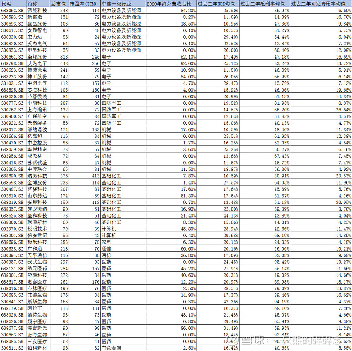Click stock code 300922.SZ
Image resolution: width=352 pixels, height=351 pixels.
12,123
